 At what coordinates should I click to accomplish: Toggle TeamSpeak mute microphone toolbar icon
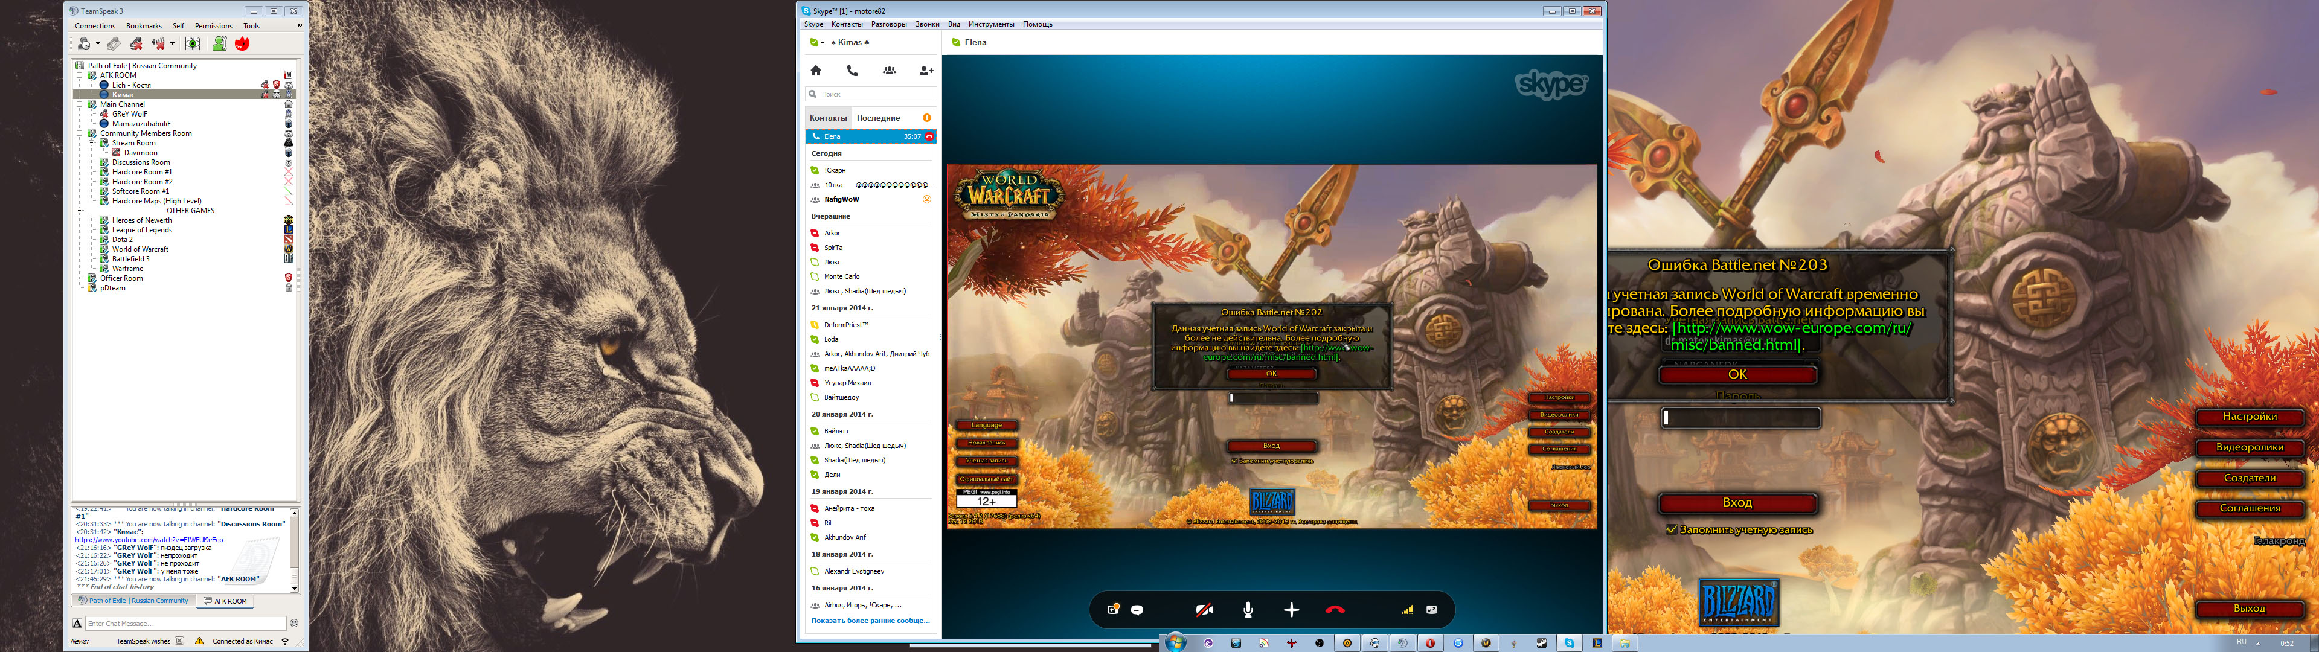[x=136, y=43]
